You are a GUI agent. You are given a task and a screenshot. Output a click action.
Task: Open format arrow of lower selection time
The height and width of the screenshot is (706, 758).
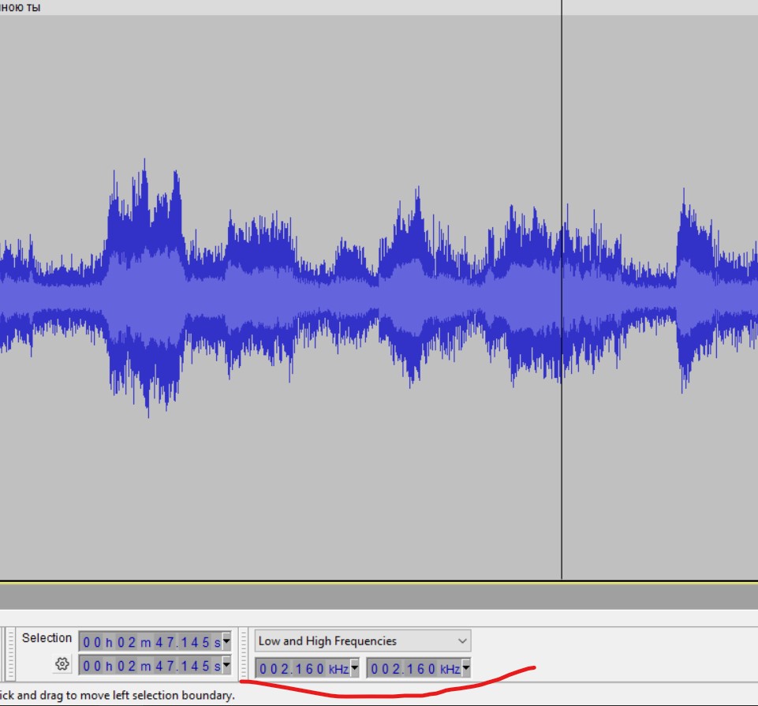(227, 667)
